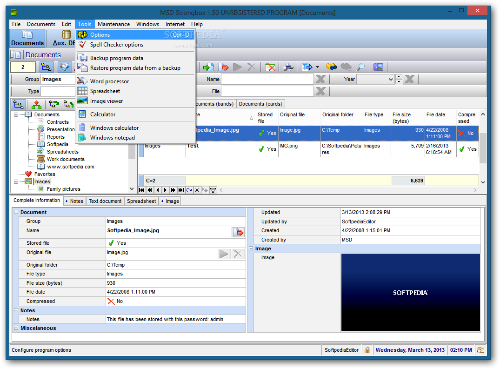
Task: Open the export arrow dropdown
Action: [x=317, y=67]
